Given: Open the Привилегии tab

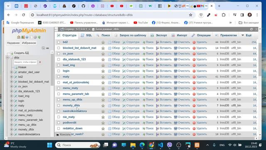Looking at the screenshot, I should pos(226,35).
